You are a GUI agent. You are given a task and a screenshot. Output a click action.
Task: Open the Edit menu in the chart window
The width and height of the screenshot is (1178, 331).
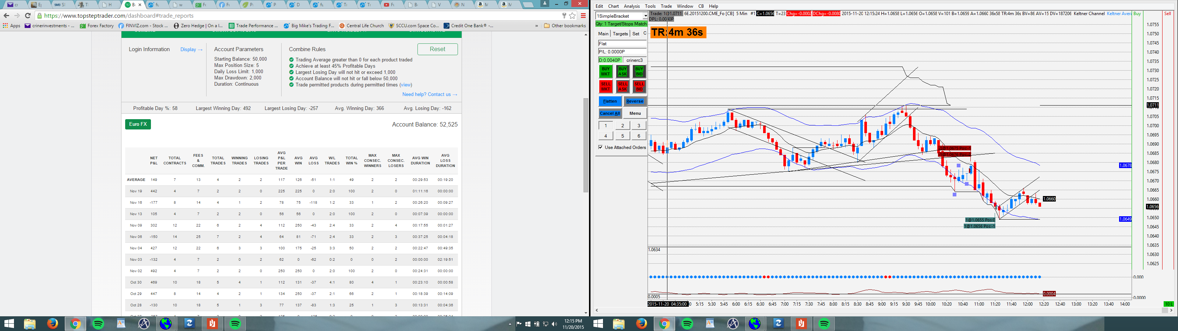[x=599, y=6]
